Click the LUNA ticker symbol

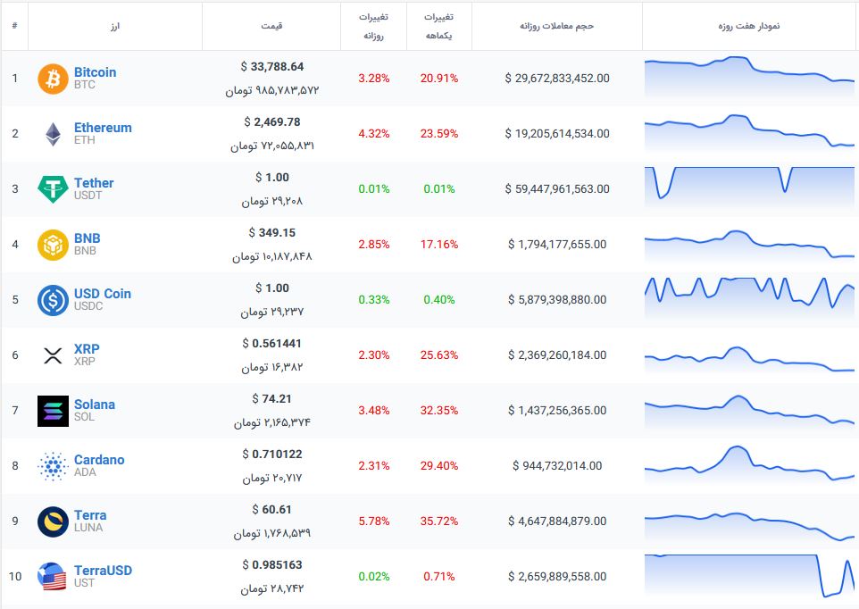pyautogui.click(x=88, y=528)
